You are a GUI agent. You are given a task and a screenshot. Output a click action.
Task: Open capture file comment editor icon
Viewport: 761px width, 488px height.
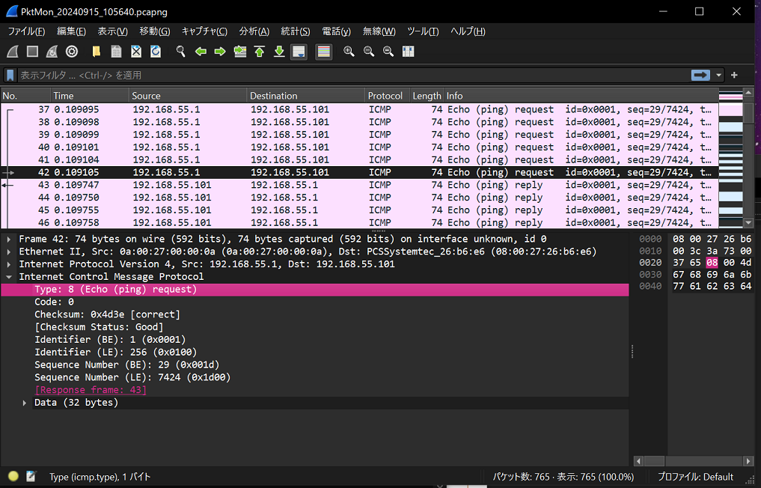31,476
